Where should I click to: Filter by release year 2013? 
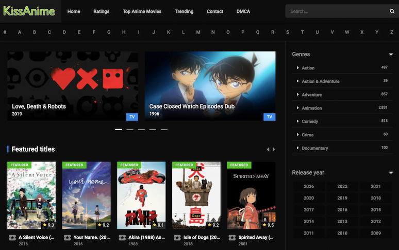click(342, 221)
